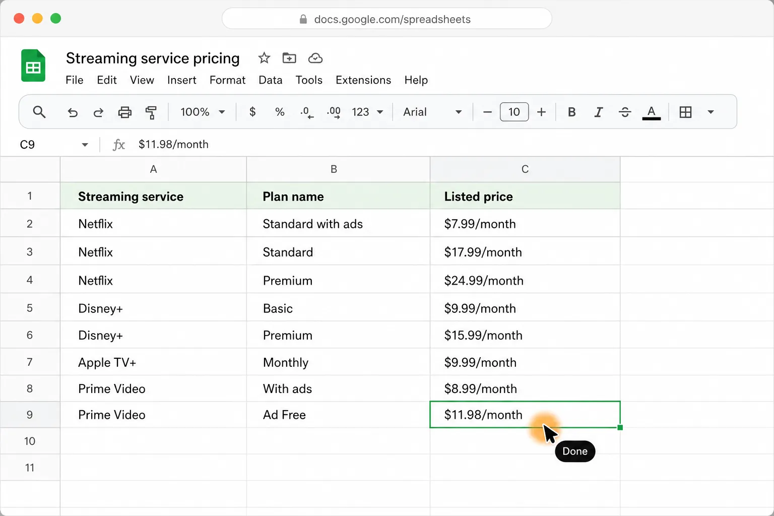Open the Help menu
The height and width of the screenshot is (516, 774).
click(416, 80)
